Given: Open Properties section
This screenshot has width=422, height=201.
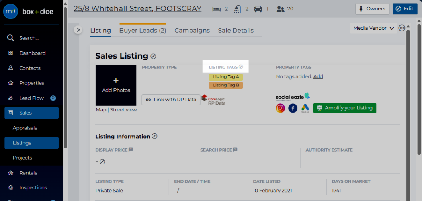Looking at the screenshot, I should tap(31, 83).
